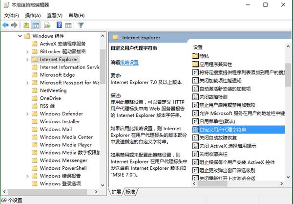This screenshot has width=293, height=204.
Task: Click settings list scroll-down arrow
Action: click(288, 177)
